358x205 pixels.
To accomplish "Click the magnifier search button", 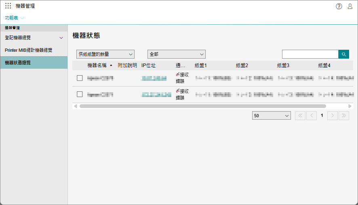I will pos(343,54).
